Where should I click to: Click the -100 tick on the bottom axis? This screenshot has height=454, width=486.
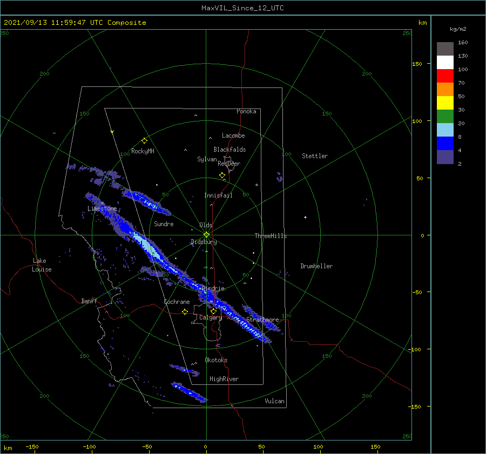(x=89, y=447)
